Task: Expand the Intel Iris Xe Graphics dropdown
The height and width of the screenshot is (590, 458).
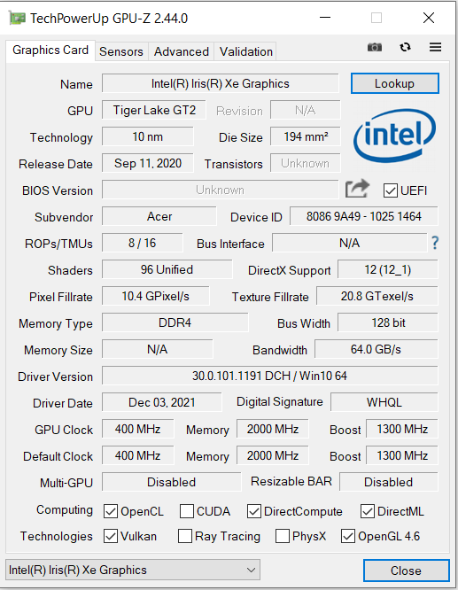Action: tap(133, 570)
